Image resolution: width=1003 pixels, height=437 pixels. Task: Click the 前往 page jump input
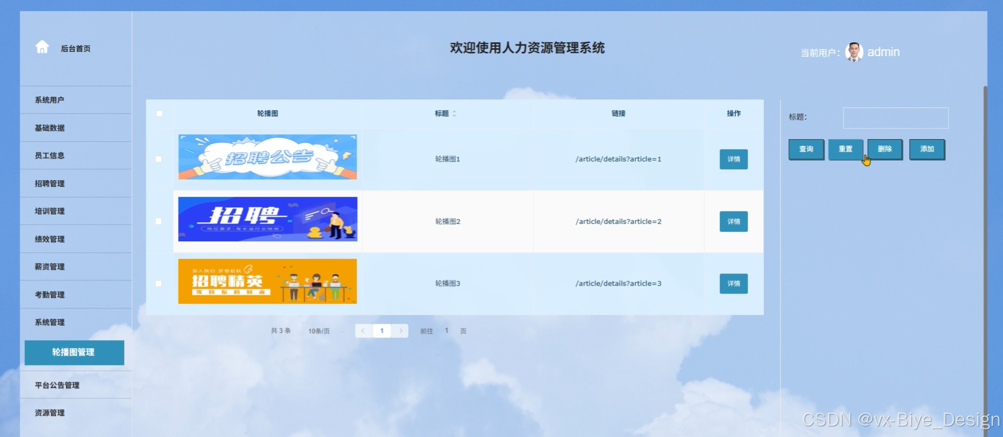(x=447, y=331)
